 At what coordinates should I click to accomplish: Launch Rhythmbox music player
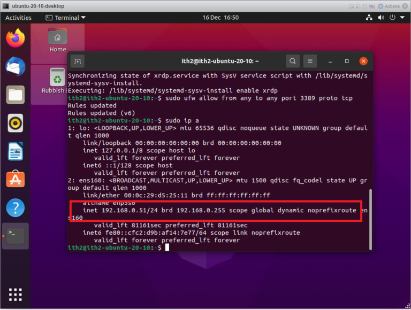click(x=15, y=123)
